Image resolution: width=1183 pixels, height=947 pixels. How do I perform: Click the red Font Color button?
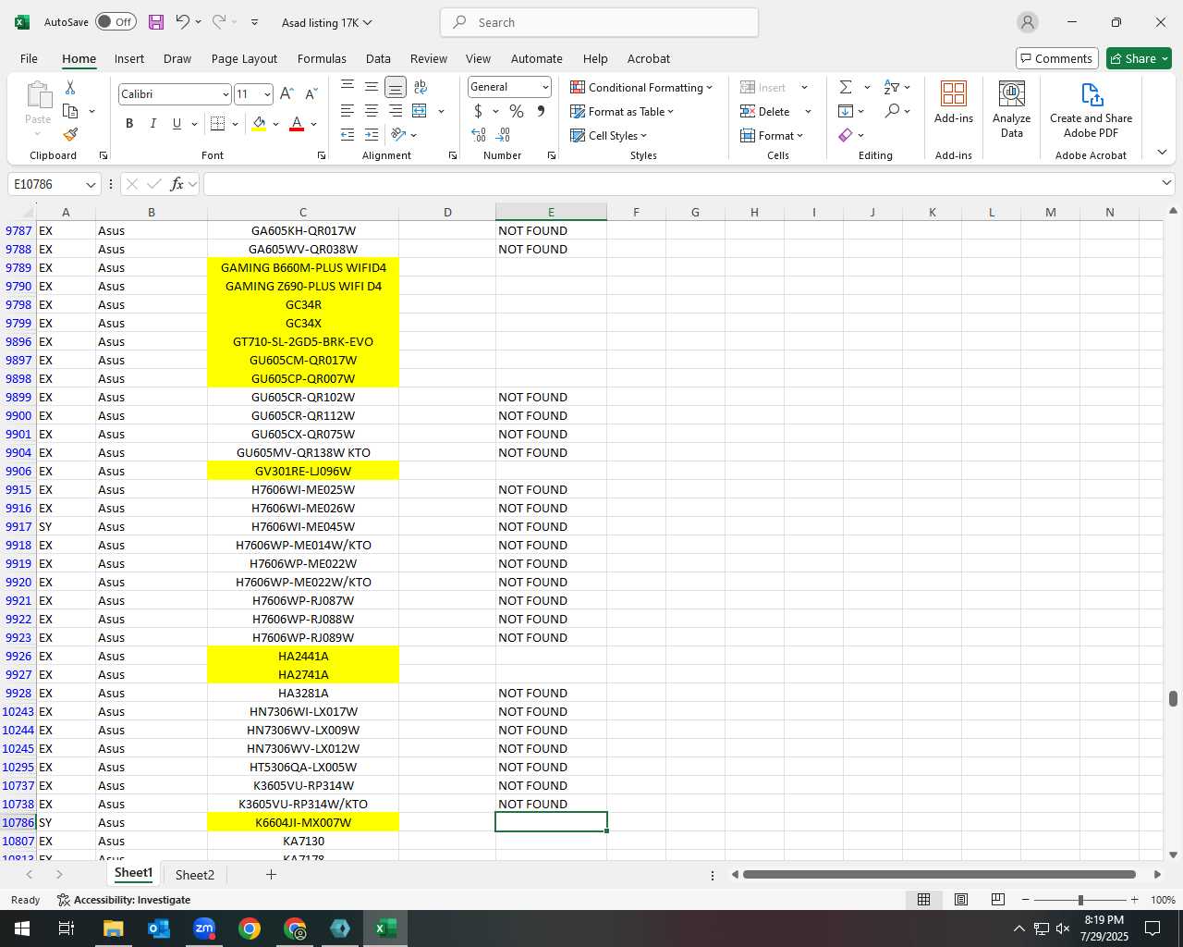(x=297, y=124)
